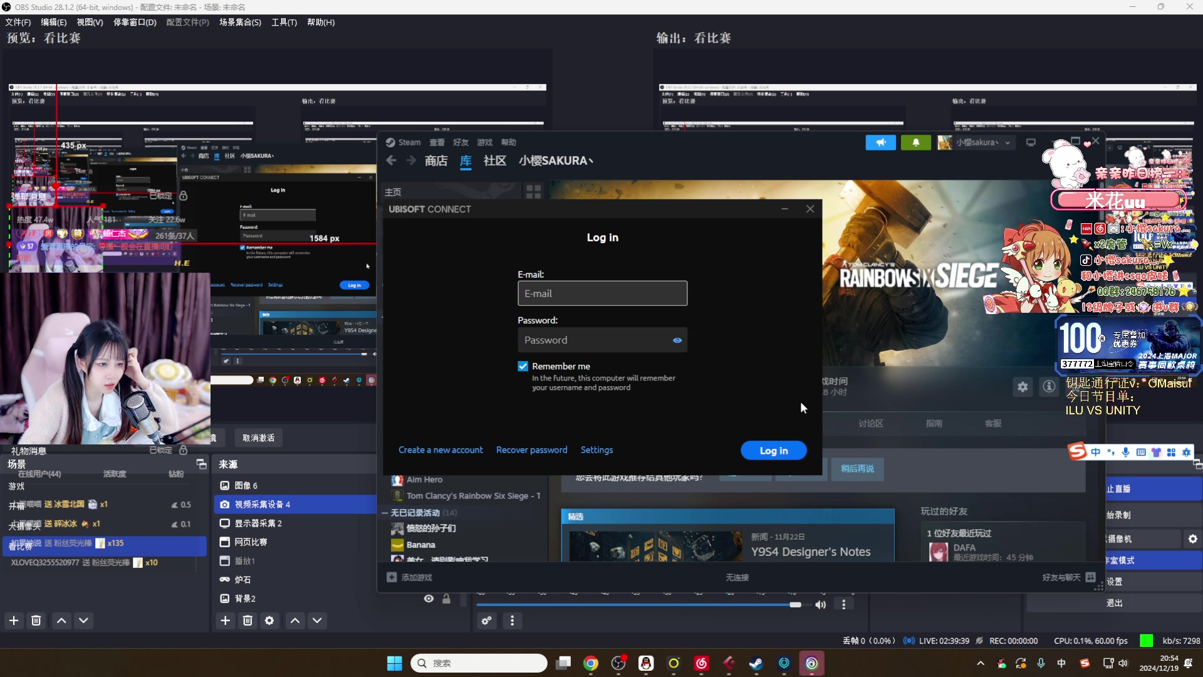This screenshot has width=1203, height=677.
Task: Undock the Scenes panel via float icon
Action: [x=201, y=464]
